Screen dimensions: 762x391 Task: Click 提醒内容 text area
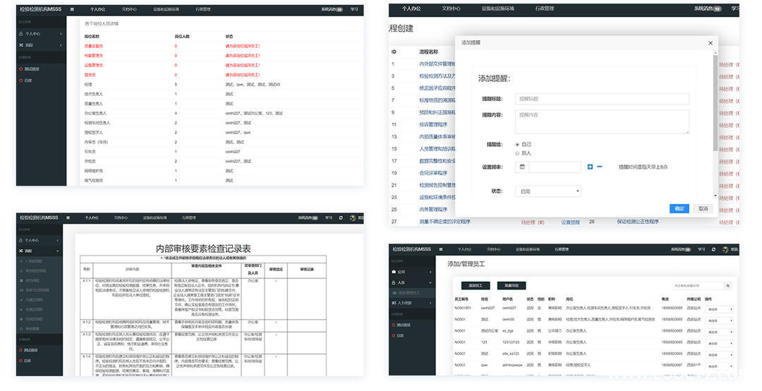pos(602,121)
